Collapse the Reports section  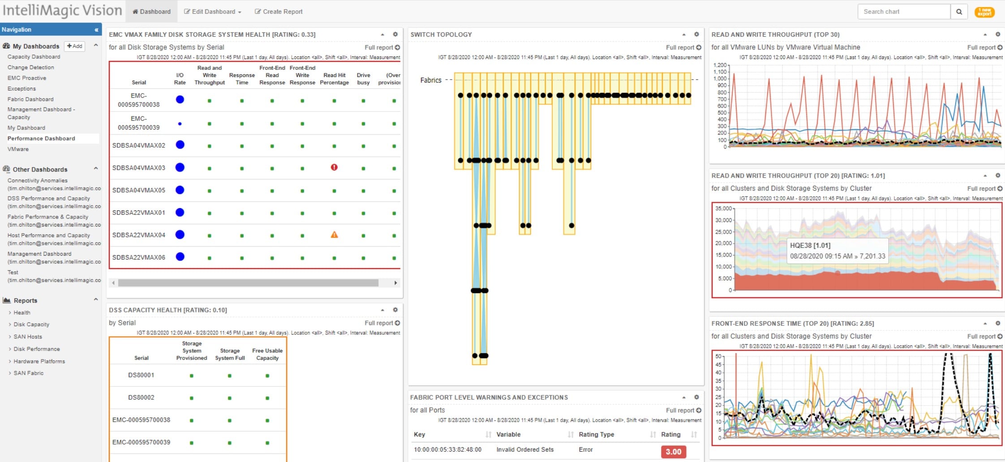96,300
